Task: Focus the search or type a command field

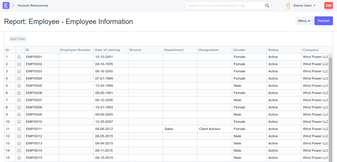Action: (x=225, y=5)
